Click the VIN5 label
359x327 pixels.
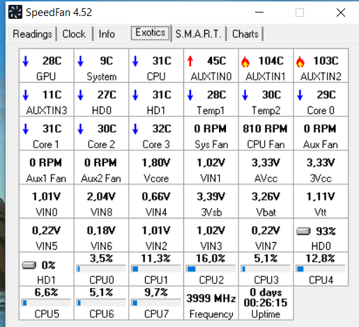[x=47, y=246]
